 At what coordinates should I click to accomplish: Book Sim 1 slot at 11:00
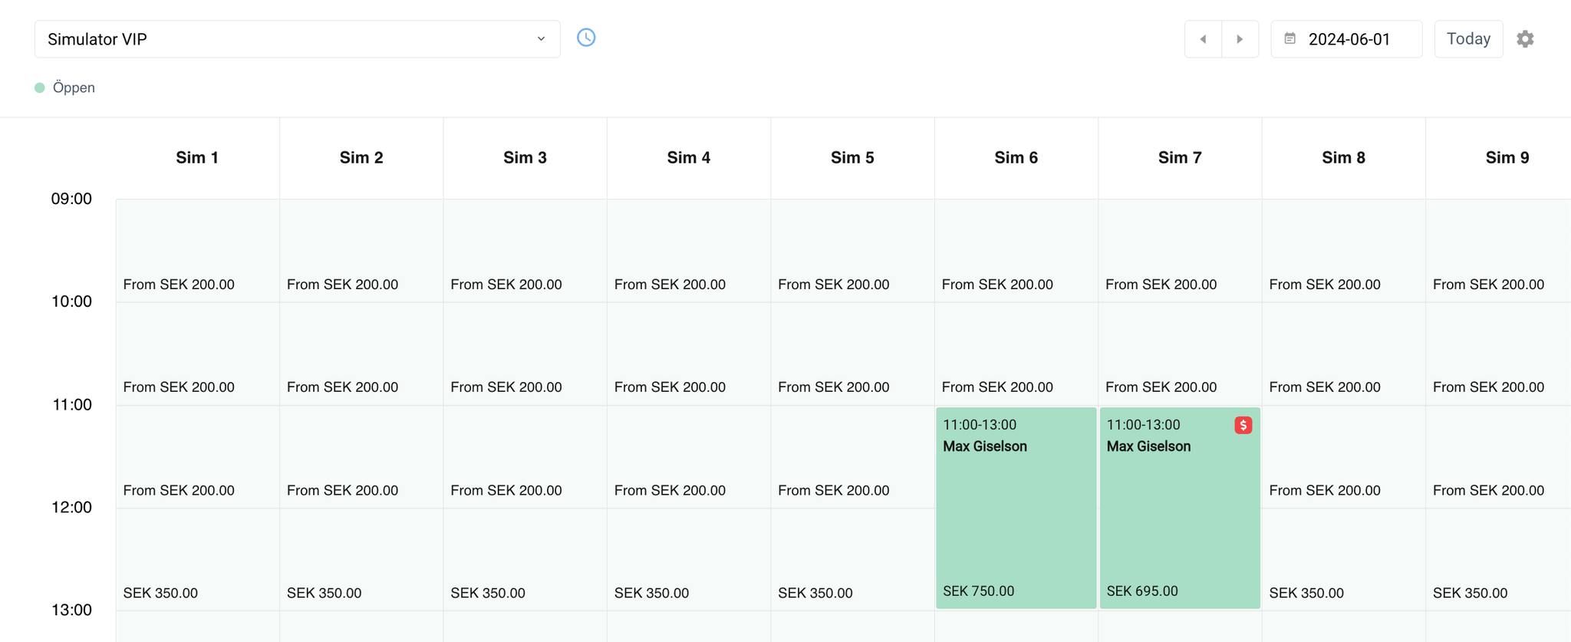[x=198, y=456]
